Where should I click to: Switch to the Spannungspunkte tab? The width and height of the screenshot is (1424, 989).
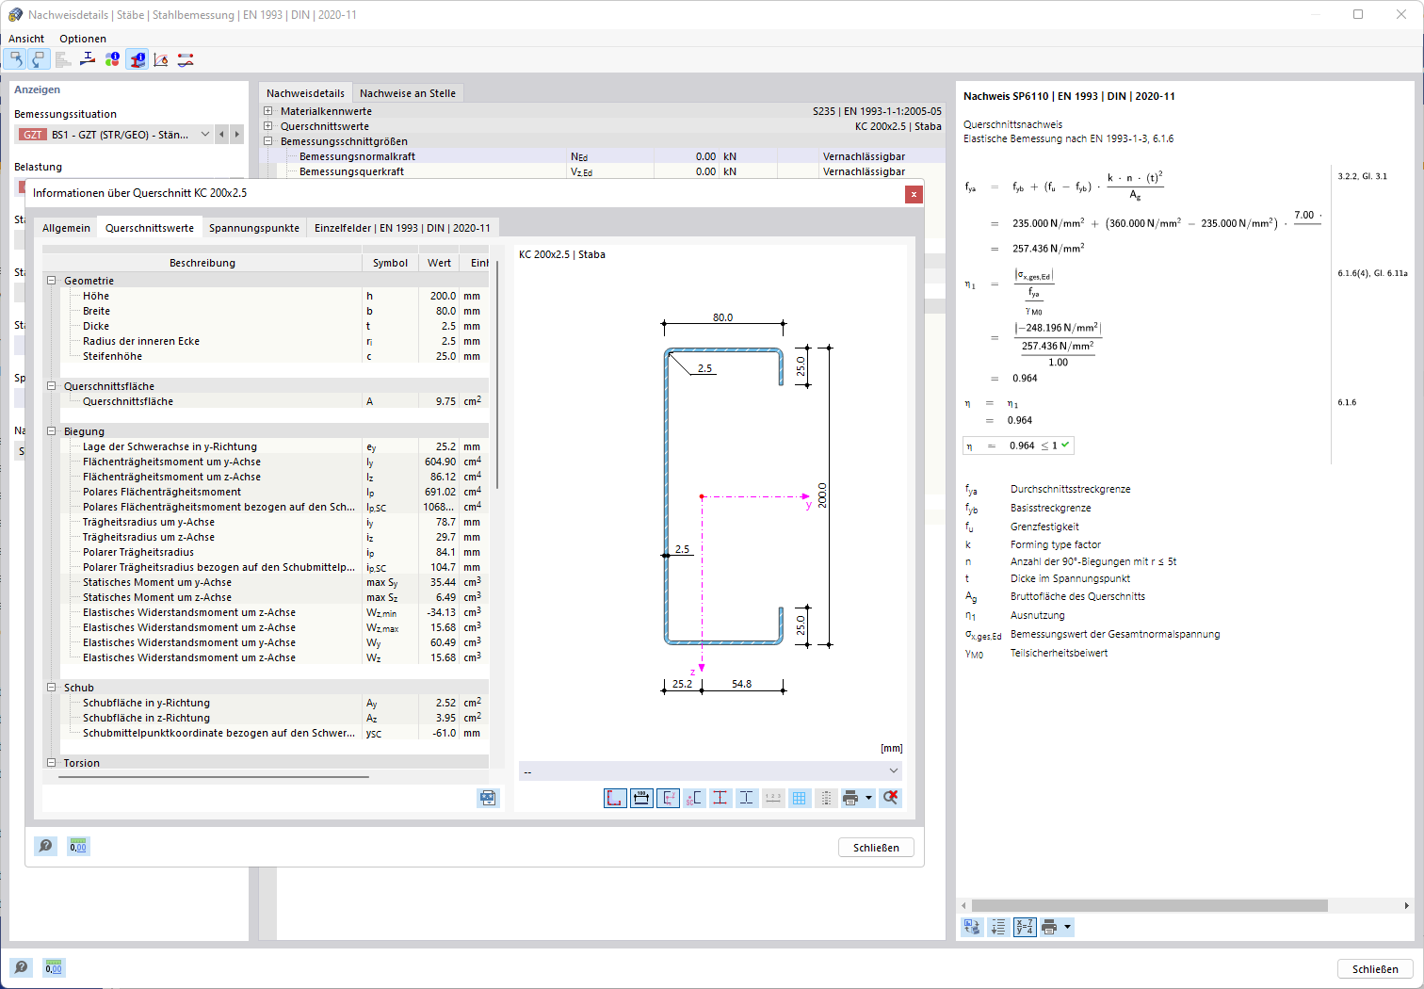254,228
